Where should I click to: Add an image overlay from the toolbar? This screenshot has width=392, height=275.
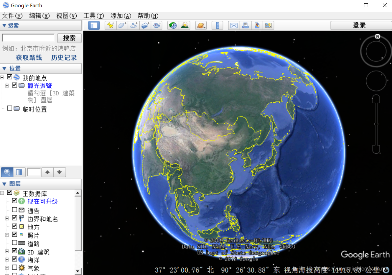145,25
